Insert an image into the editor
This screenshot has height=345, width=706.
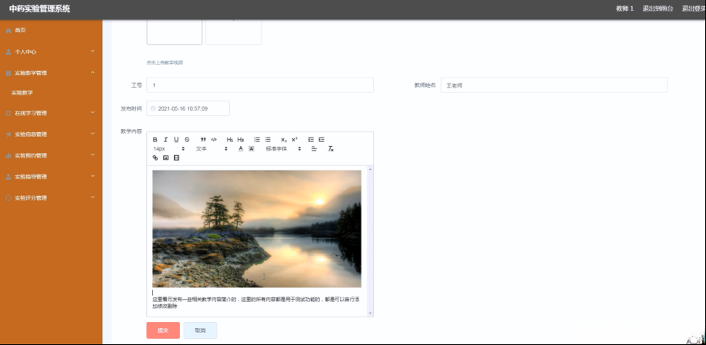coord(165,158)
